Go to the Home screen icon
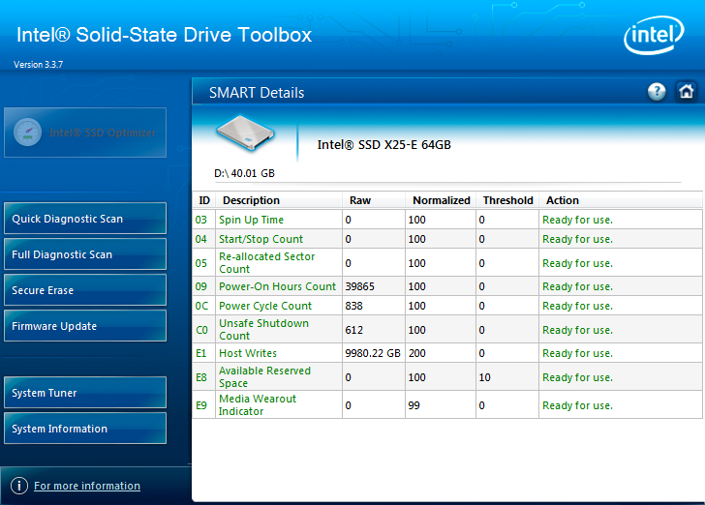705x505 pixels. pyautogui.click(x=686, y=92)
